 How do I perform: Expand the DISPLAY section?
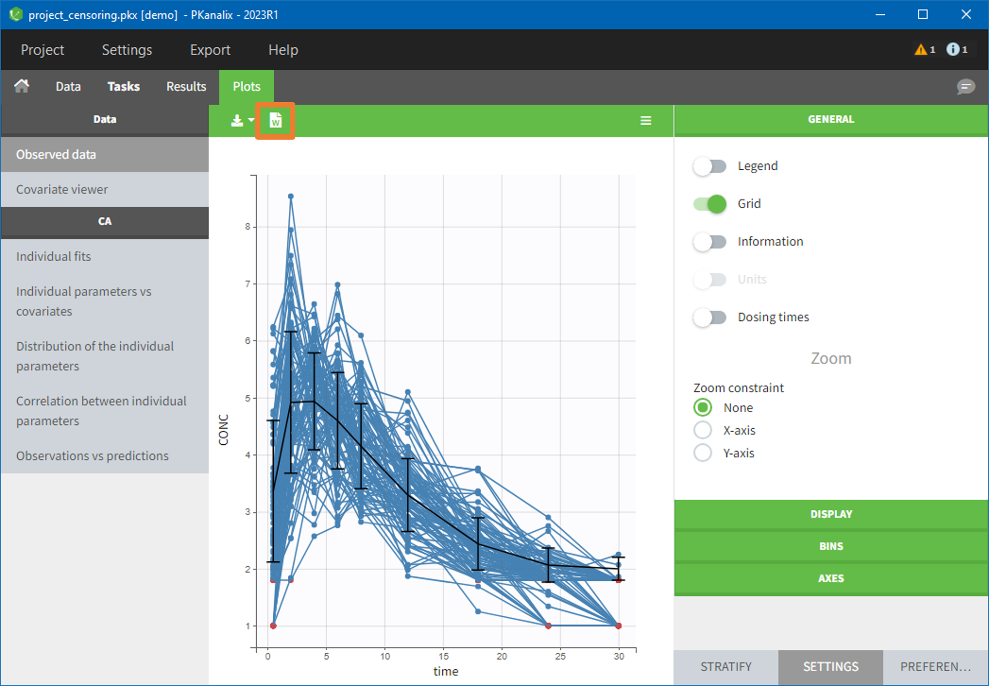coord(831,514)
